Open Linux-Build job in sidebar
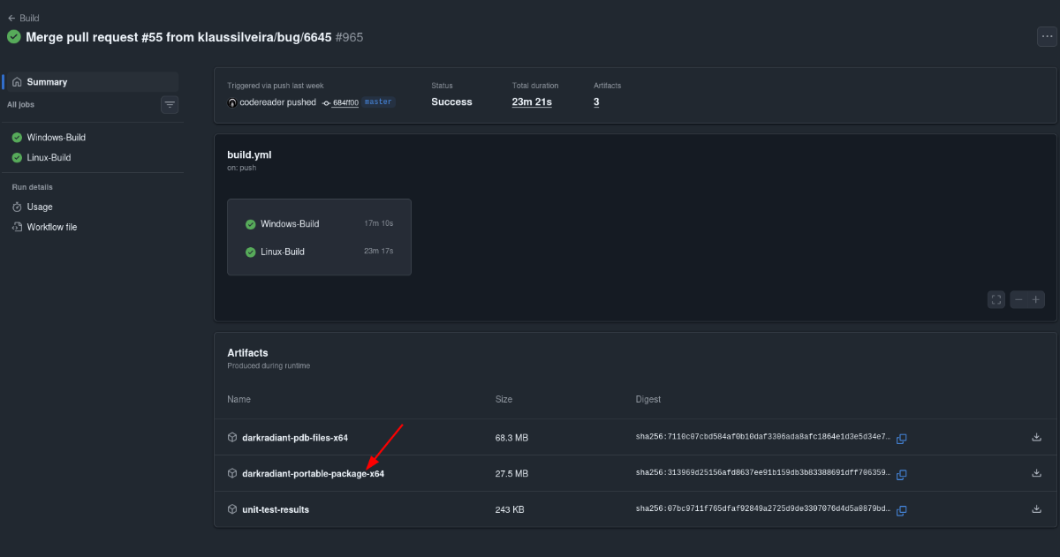This screenshot has width=1060, height=557. (49, 157)
